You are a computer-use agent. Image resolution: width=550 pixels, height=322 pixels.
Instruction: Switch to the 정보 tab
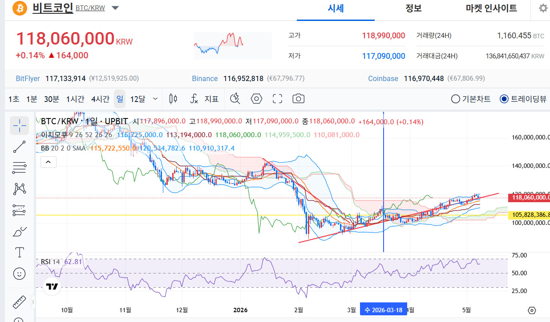[x=413, y=8]
